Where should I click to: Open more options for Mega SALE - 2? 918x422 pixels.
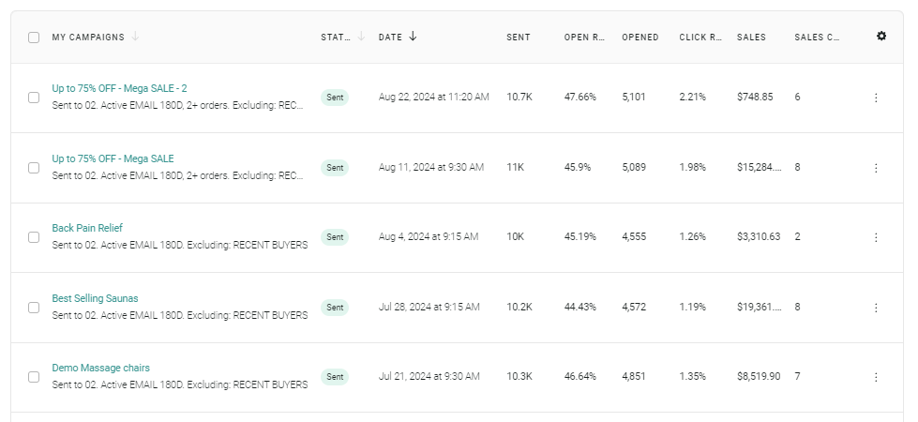click(876, 98)
